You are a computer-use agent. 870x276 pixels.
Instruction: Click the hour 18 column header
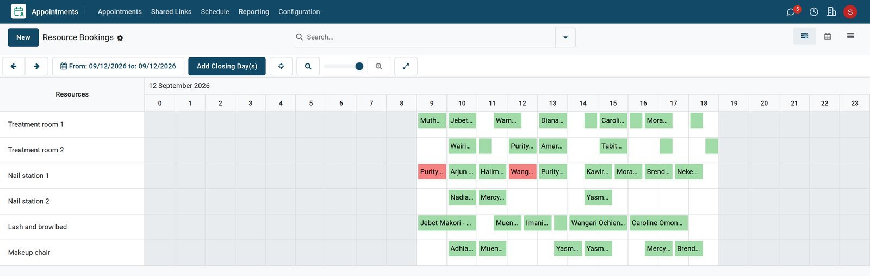(x=704, y=103)
